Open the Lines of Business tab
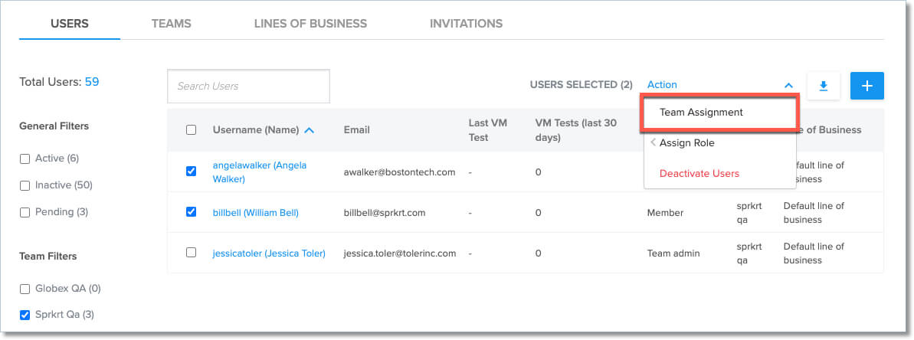This screenshot has height=340, width=914. 310,23
